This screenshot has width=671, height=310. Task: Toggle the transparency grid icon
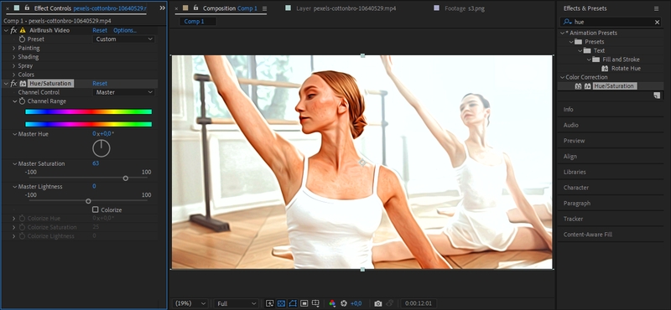[x=281, y=303]
